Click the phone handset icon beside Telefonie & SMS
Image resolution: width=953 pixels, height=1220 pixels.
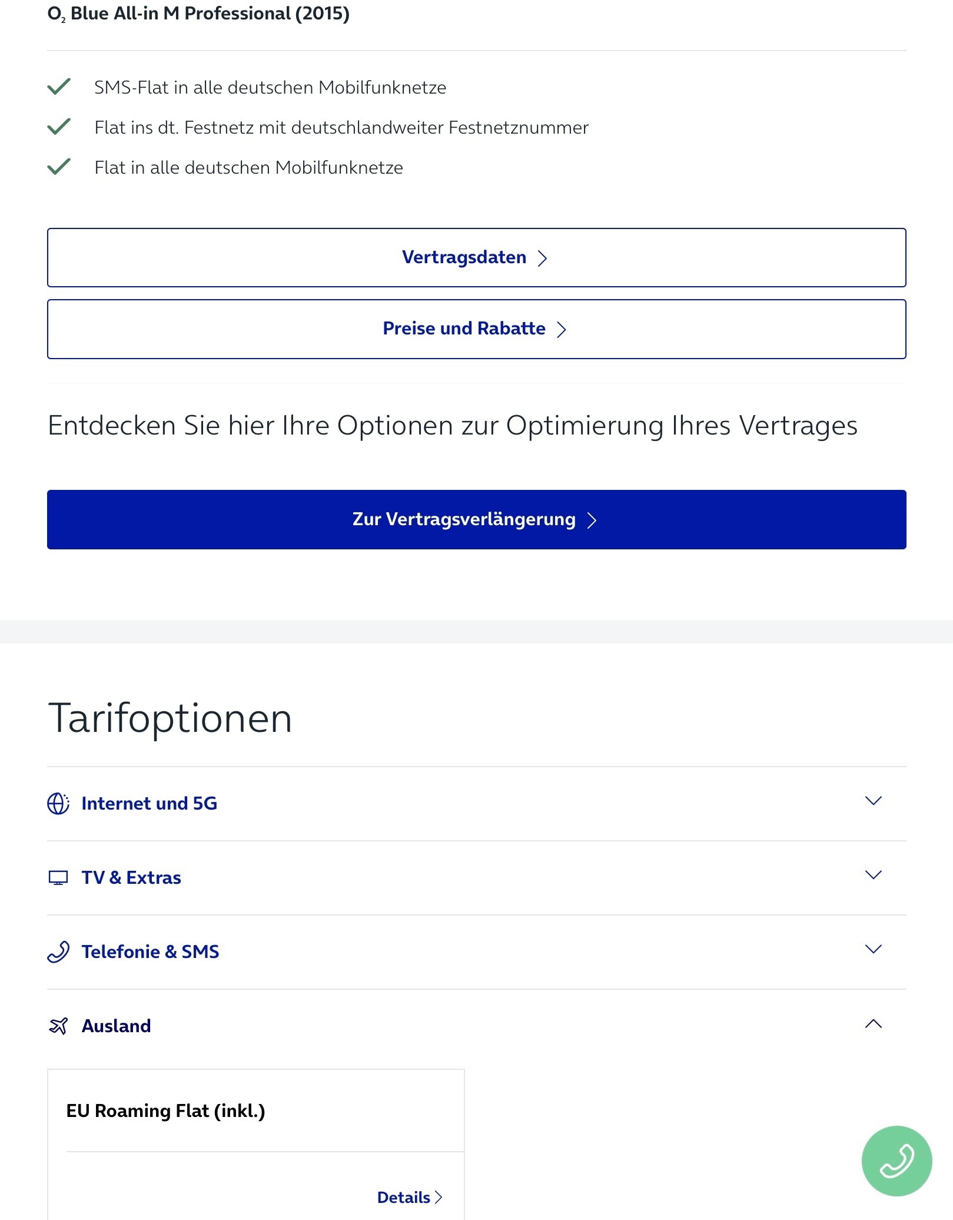(x=58, y=952)
